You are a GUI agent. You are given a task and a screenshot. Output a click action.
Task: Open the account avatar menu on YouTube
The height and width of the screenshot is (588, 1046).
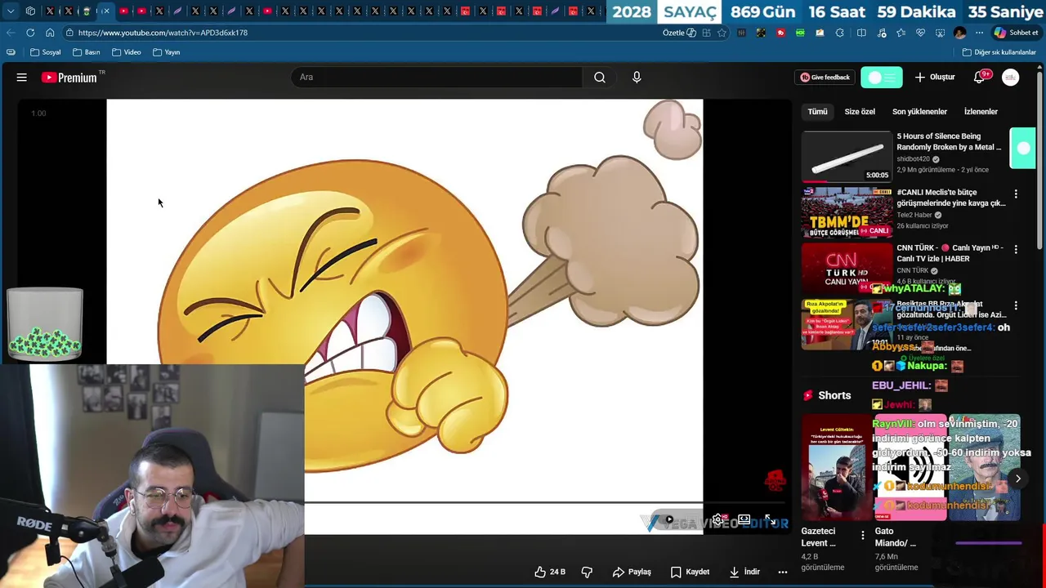pos(1011,78)
